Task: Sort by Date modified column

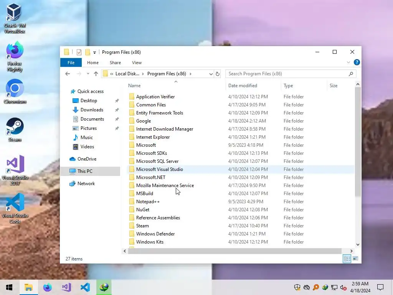Action: [x=243, y=86]
